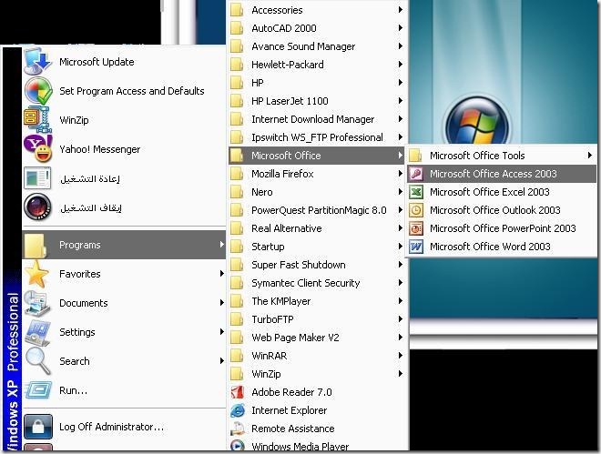Expand the WinRAR submenu arrow
The width and height of the screenshot is (601, 454).
click(400, 356)
